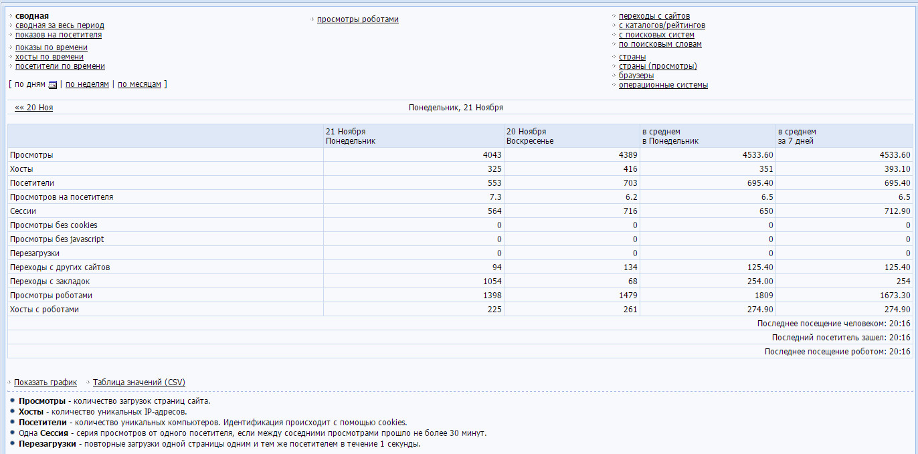Click the «показов на посетителя» link
This screenshot has height=454, width=918.
(x=58, y=35)
